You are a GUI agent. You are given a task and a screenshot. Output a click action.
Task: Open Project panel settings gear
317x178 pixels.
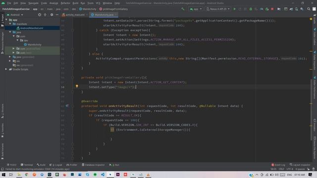point(52,15)
